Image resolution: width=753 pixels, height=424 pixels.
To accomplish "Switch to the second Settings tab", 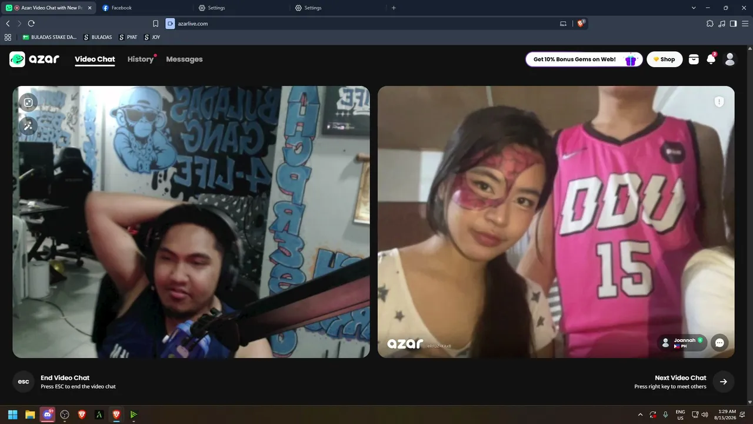I will click(337, 8).
